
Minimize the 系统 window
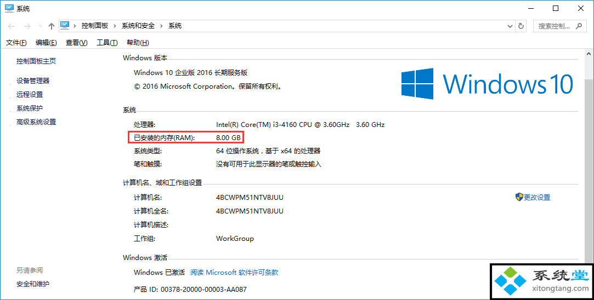(x=531, y=8)
